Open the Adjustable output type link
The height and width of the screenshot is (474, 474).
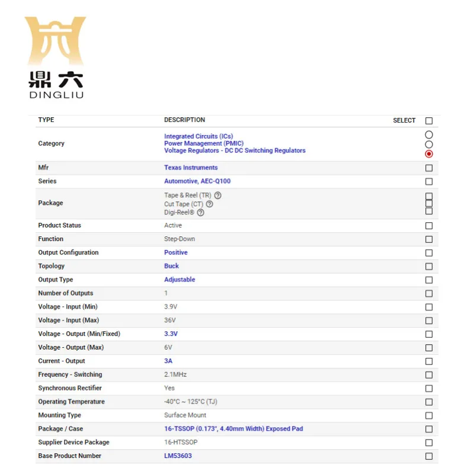tap(180, 280)
